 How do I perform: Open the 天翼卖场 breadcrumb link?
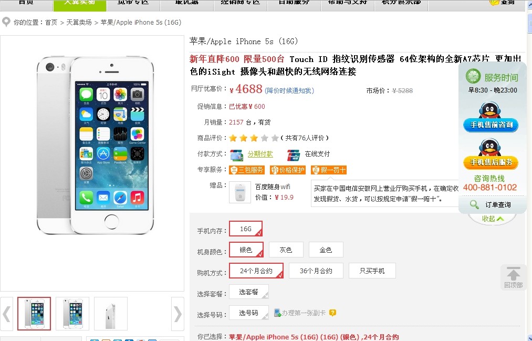pos(79,23)
